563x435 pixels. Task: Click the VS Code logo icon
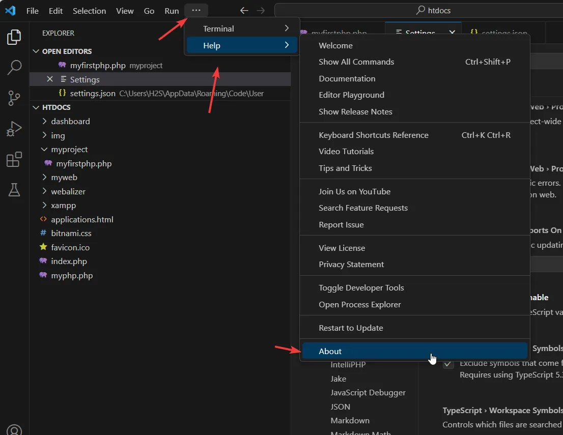click(x=10, y=10)
